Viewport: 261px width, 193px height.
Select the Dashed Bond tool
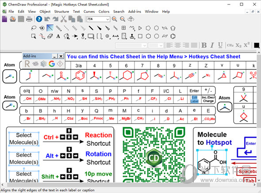pos(66,28)
